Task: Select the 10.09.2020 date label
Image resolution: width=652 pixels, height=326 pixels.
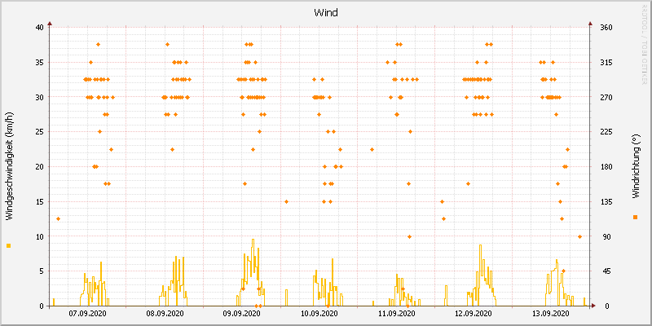Action: point(319,313)
